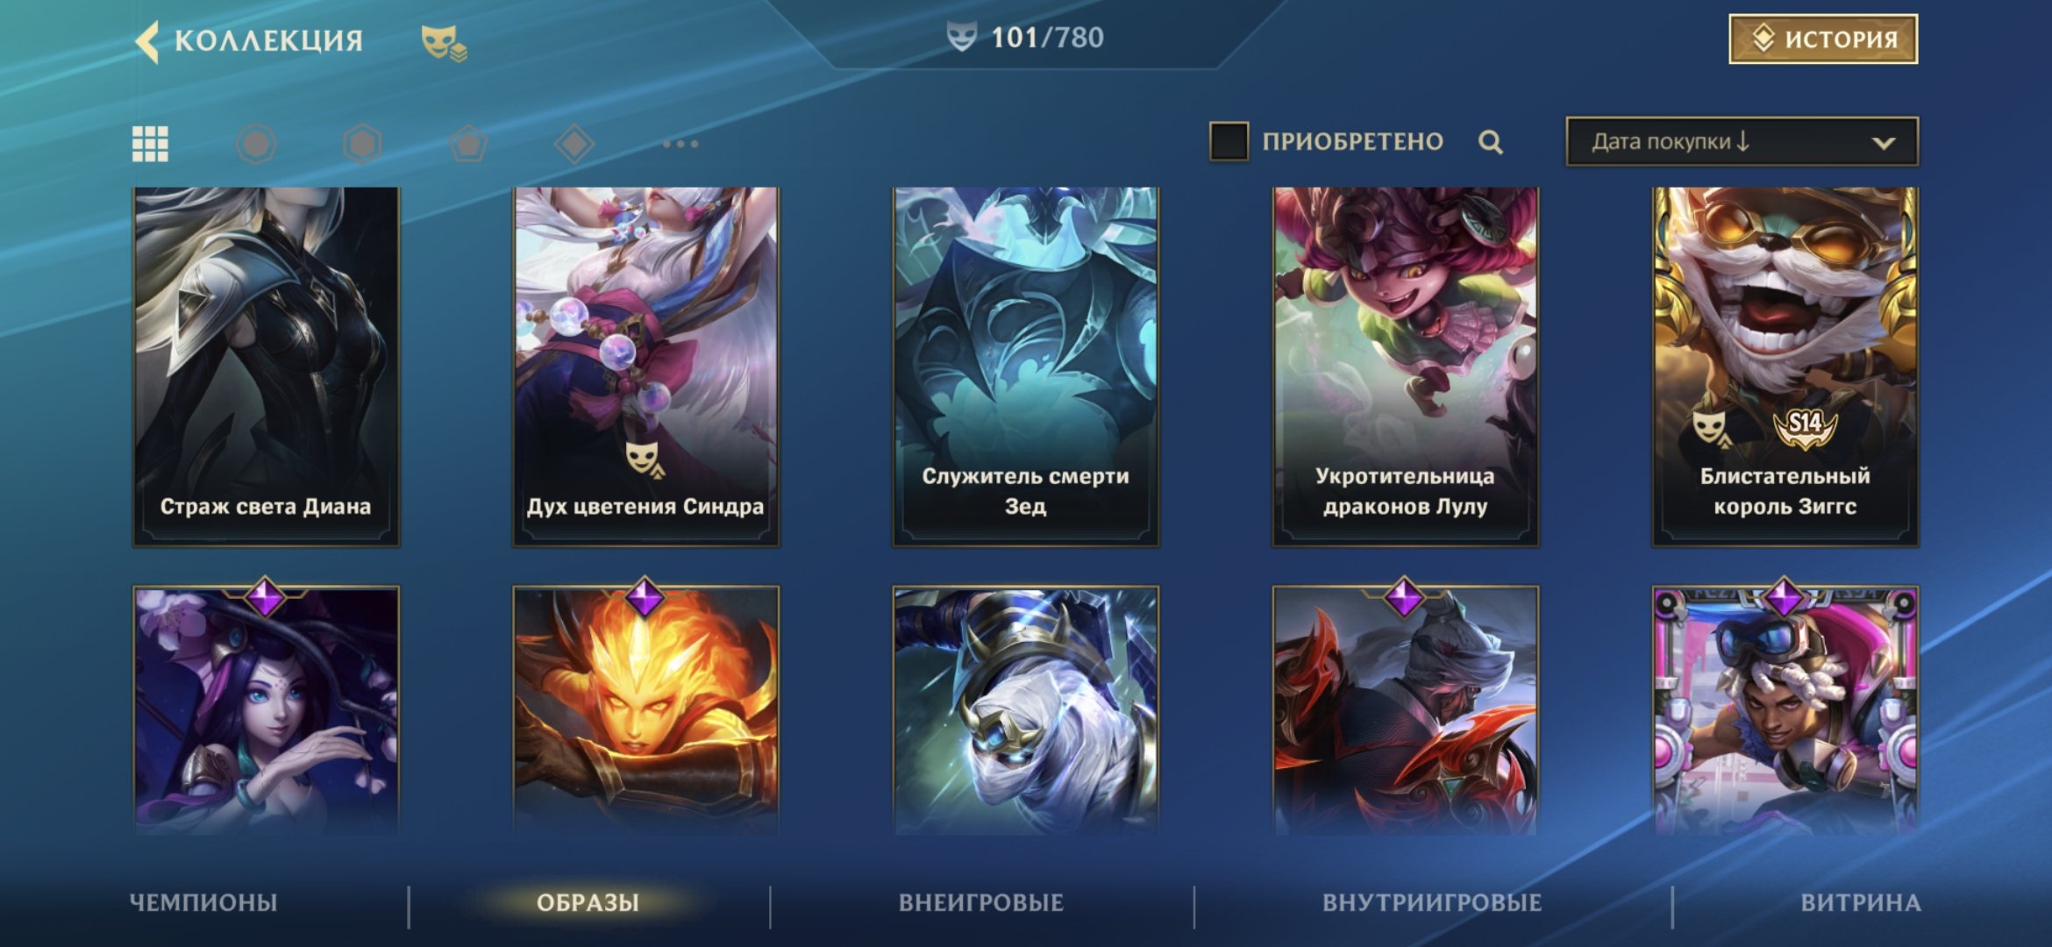Open the История button
This screenshot has height=947, width=2052.
1823,39
